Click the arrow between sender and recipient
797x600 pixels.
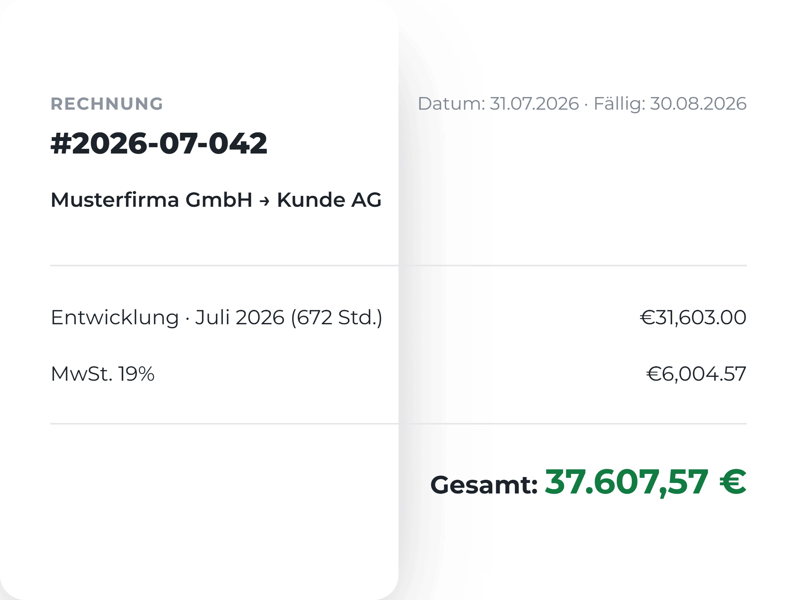tap(265, 201)
